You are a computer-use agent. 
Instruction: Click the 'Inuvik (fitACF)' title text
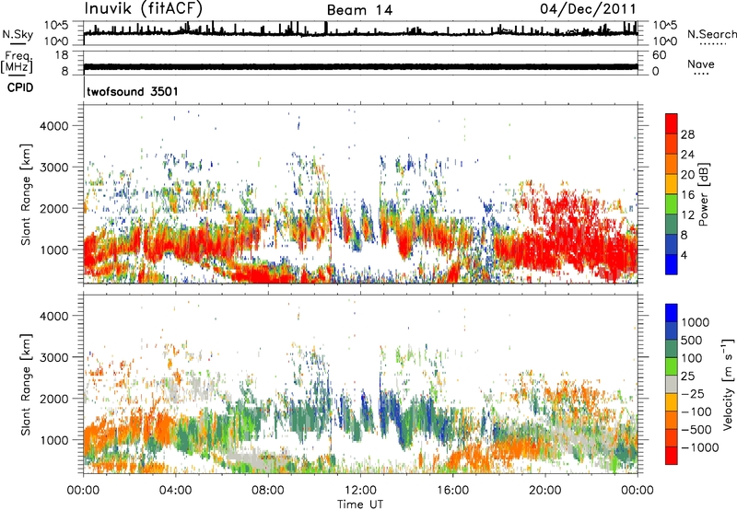[144, 8]
